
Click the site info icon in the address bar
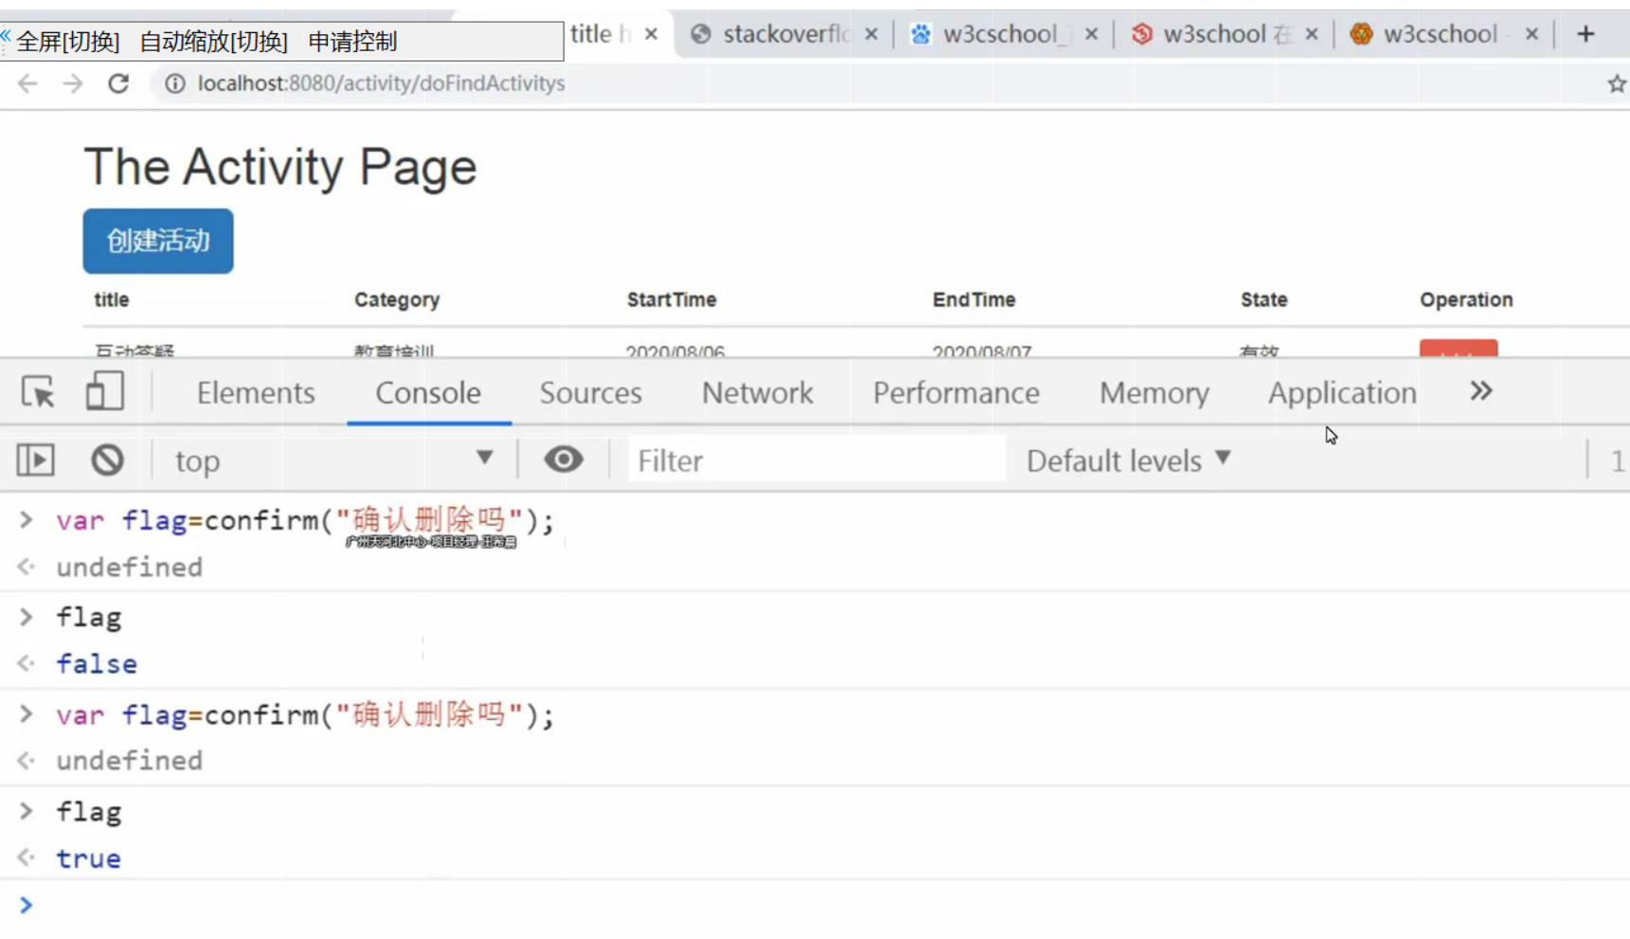(174, 83)
